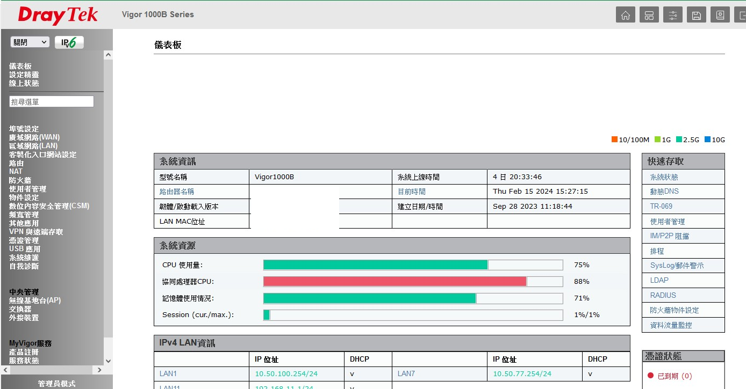Click the LAN1 link in IPv4 table
This screenshot has width=746, height=389.
coord(168,373)
